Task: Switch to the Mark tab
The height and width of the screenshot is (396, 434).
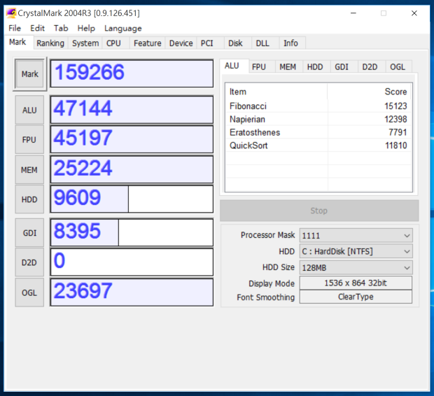Action: pyautogui.click(x=17, y=42)
